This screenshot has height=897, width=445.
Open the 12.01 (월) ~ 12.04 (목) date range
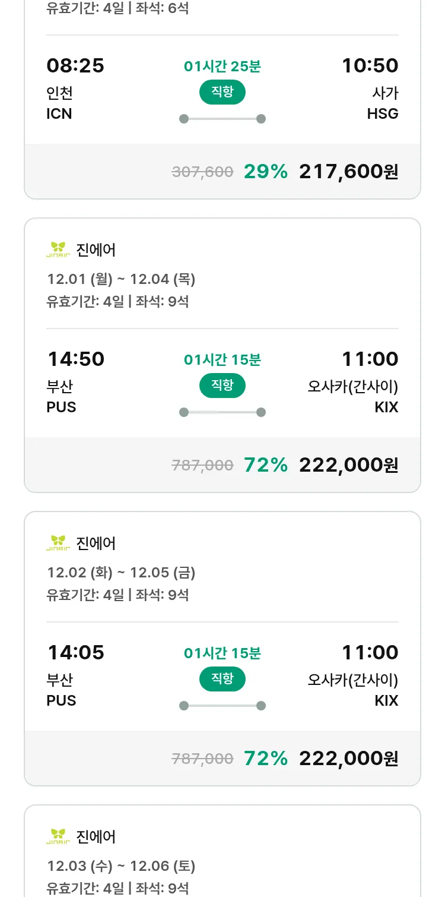pos(121,279)
